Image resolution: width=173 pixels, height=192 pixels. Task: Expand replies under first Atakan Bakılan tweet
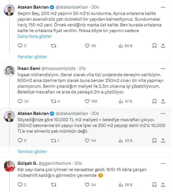pyautogui.click(x=32, y=56)
